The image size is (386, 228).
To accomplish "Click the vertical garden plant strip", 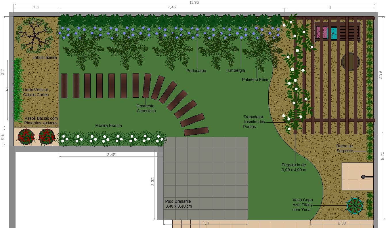I will [x=18, y=89].
